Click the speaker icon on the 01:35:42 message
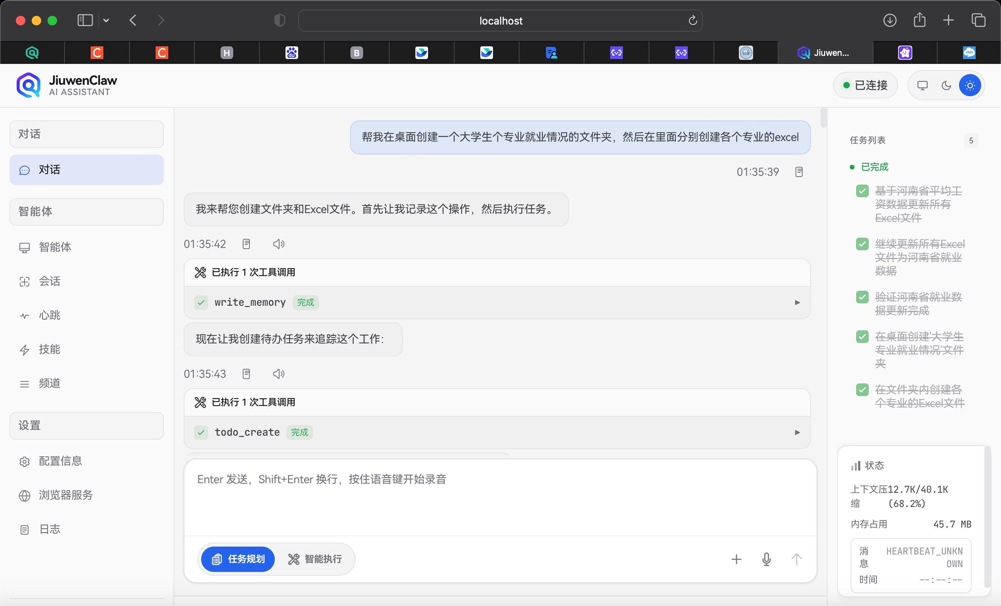 [x=279, y=244]
